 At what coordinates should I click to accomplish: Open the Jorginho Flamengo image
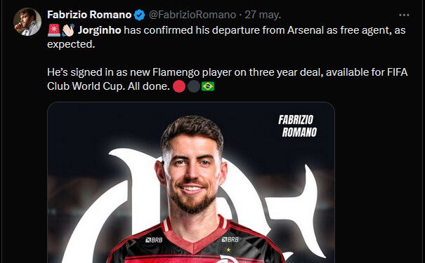tap(191, 182)
